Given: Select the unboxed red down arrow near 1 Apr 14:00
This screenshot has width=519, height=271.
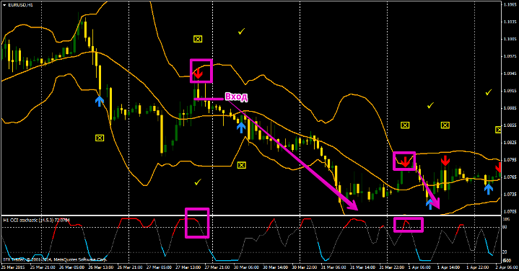Looking at the screenshot, I should (x=445, y=160).
